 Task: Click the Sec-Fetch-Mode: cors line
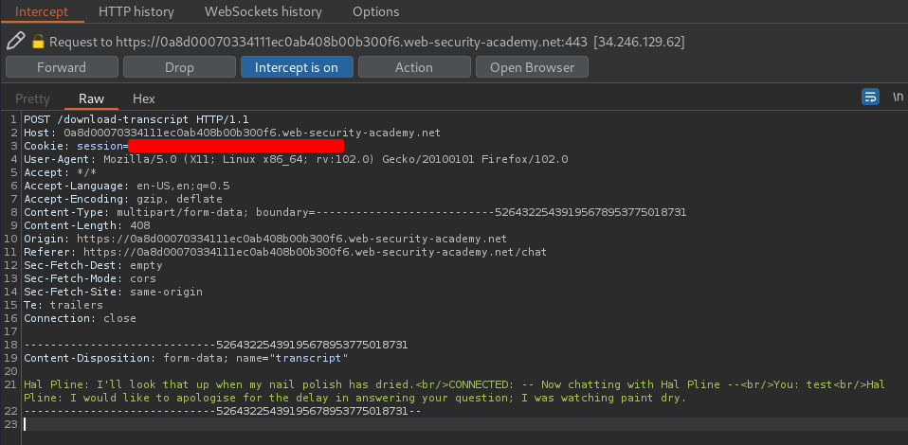pyautogui.click(x=90, y=279)
